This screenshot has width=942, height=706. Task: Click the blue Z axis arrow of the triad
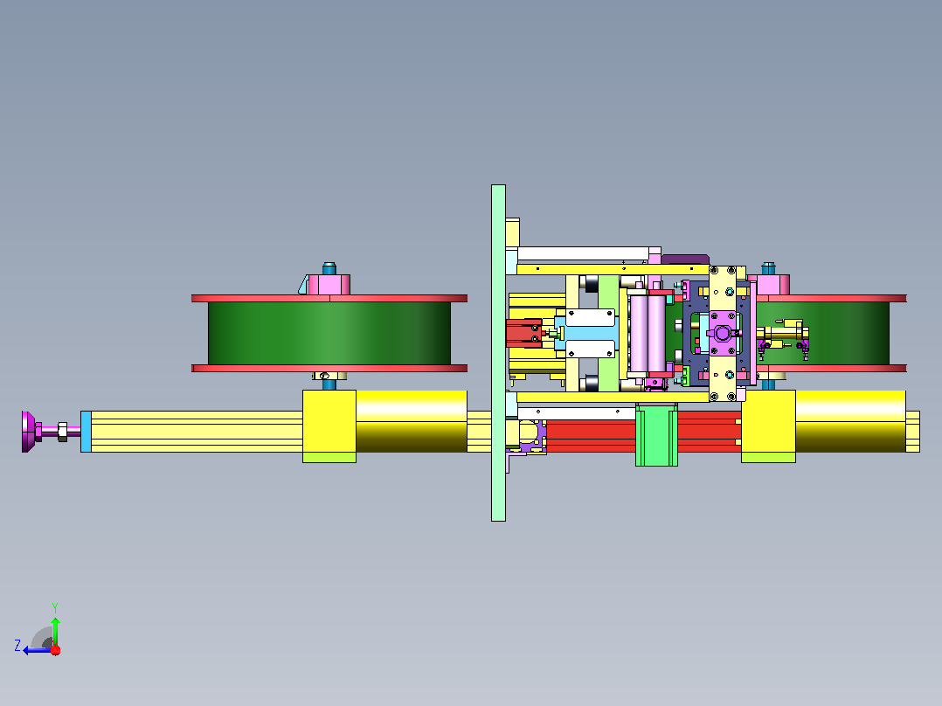coord(35,650)
